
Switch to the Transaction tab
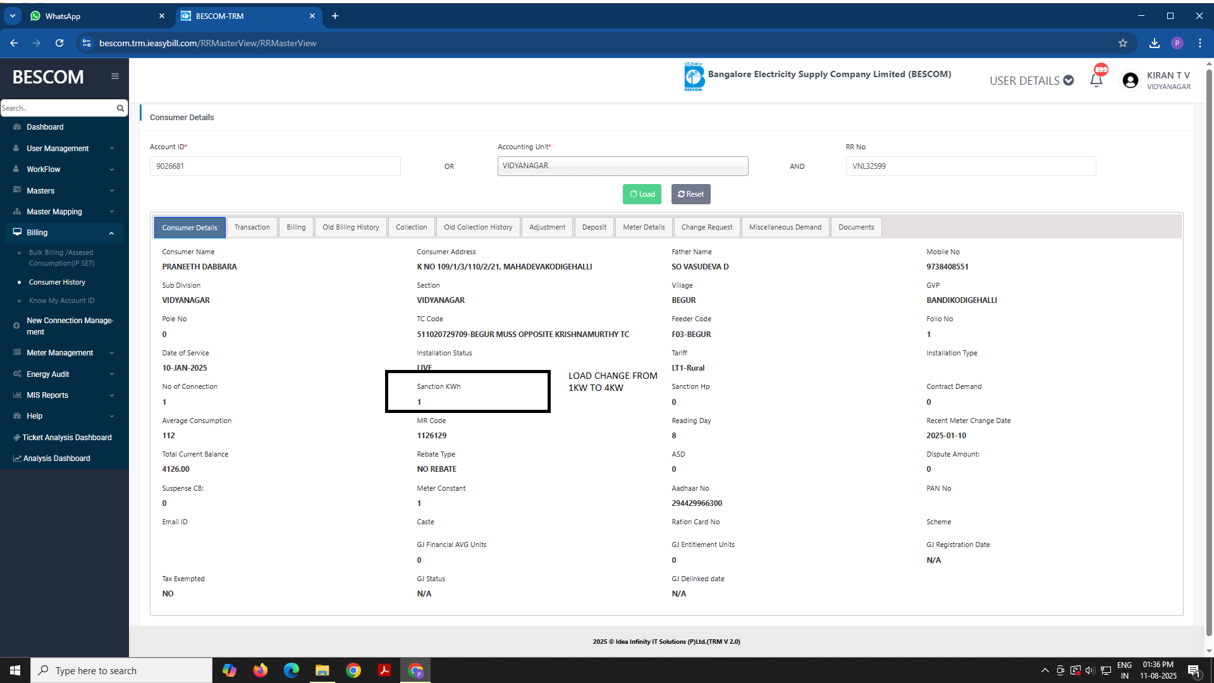pos(252,227)
